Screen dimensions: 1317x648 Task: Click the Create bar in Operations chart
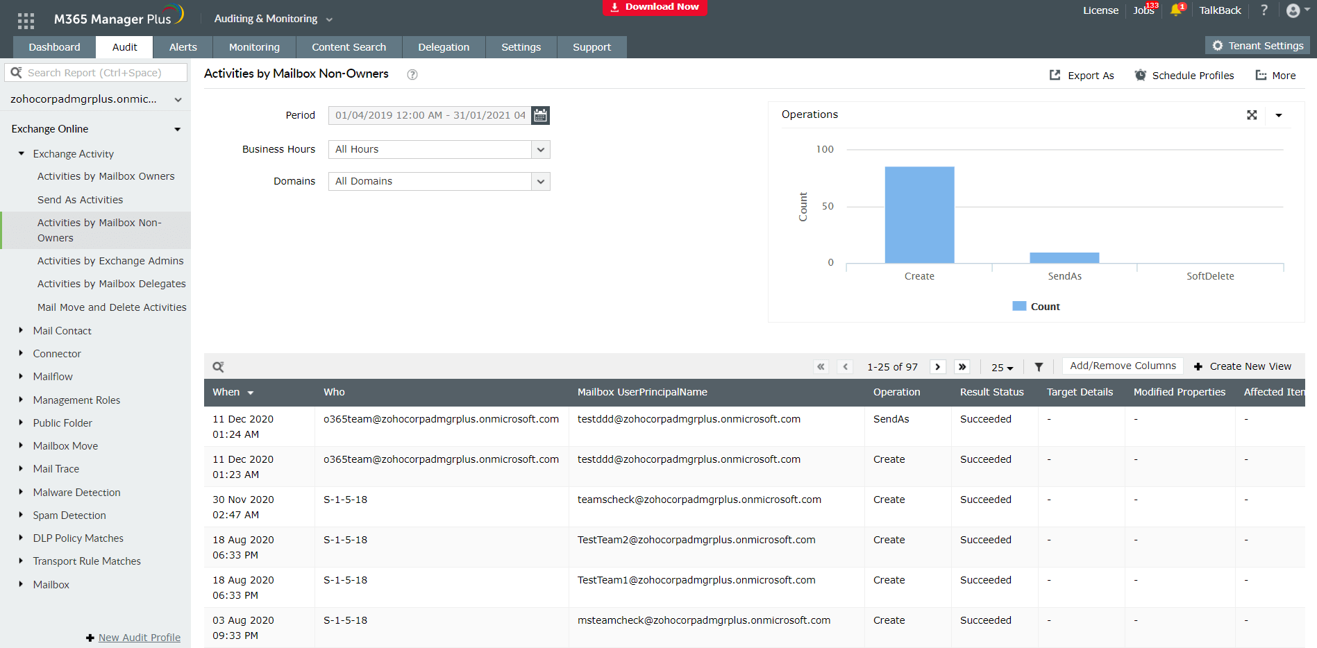pos(919,214)
